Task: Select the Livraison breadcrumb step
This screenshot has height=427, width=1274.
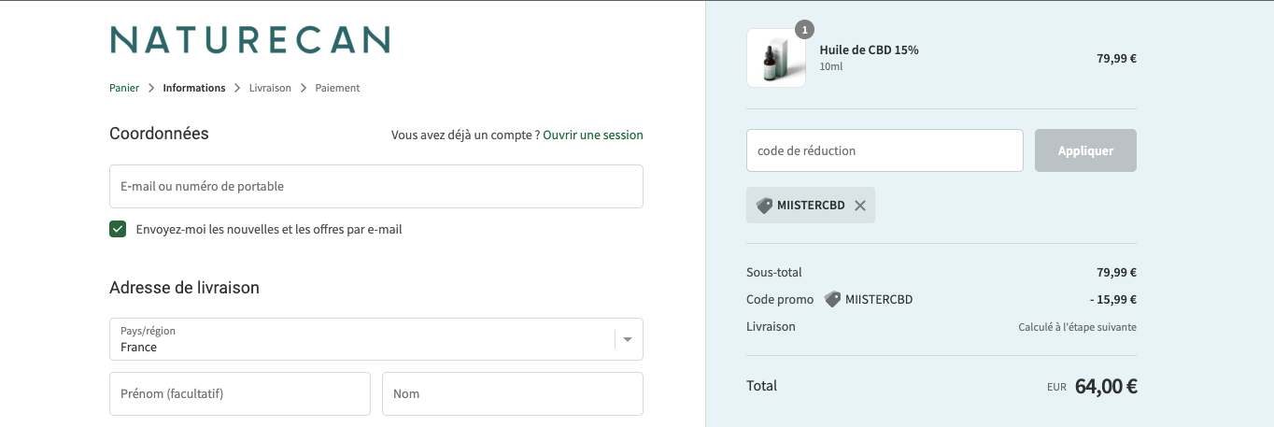Action: point(270,88)
